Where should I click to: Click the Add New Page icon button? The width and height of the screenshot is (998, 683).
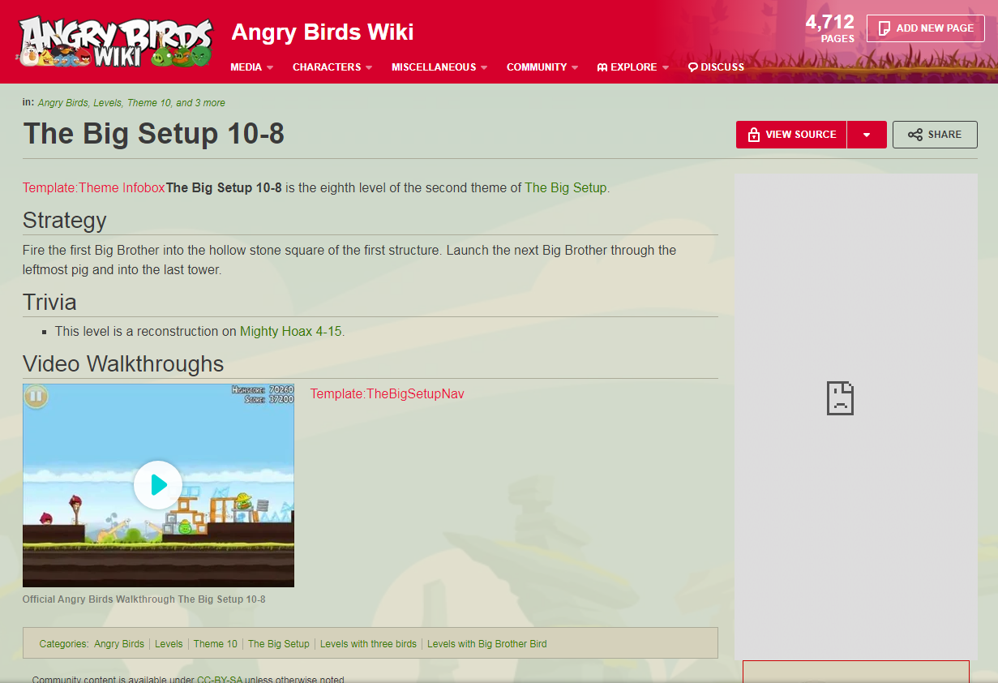pyautogui.click(x=925, y=28)
